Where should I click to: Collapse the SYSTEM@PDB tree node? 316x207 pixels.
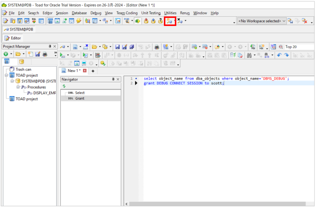(x=12, y=81)
